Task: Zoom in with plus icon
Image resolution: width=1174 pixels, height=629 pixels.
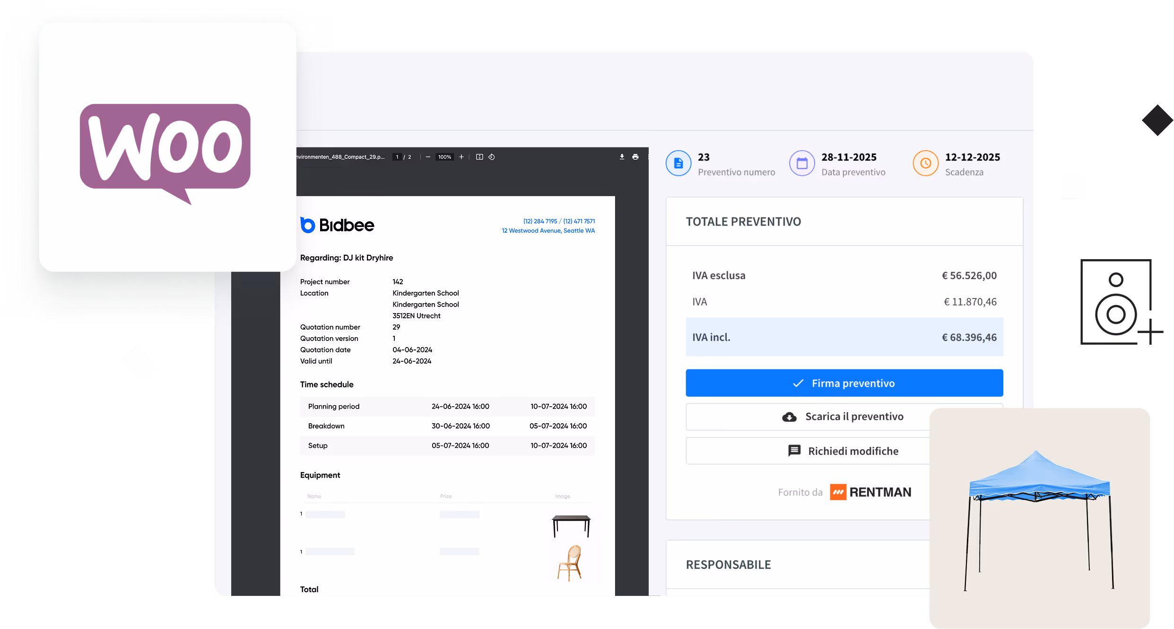Action: pos(461,157)
